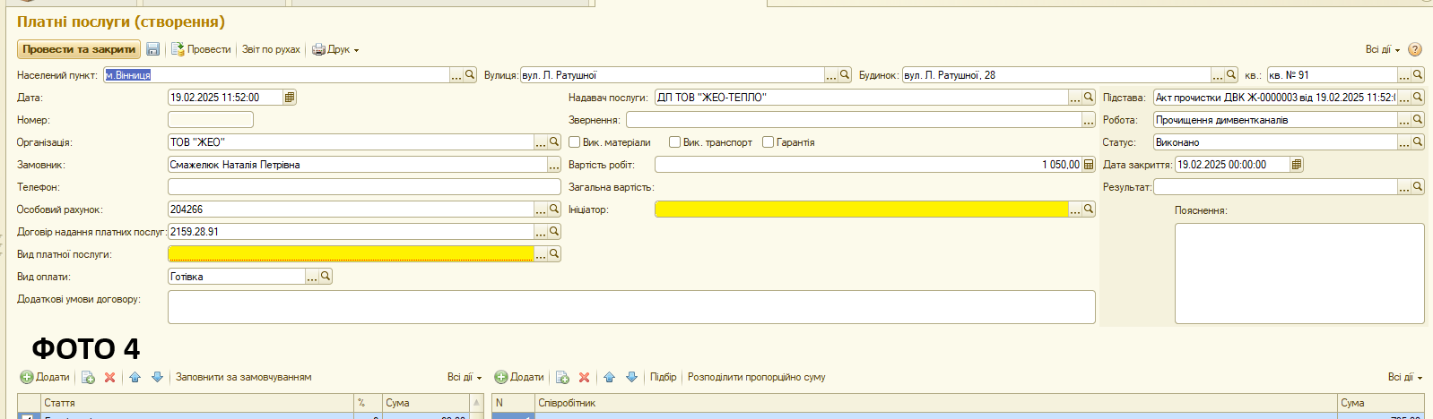This screenshot has width=1433, height=419.
Task: Click the help question mark icon
Action: (1415, 49)
